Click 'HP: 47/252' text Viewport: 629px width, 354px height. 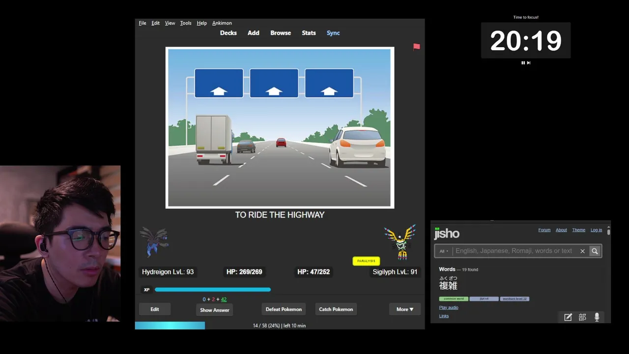[x=314, y=272]
